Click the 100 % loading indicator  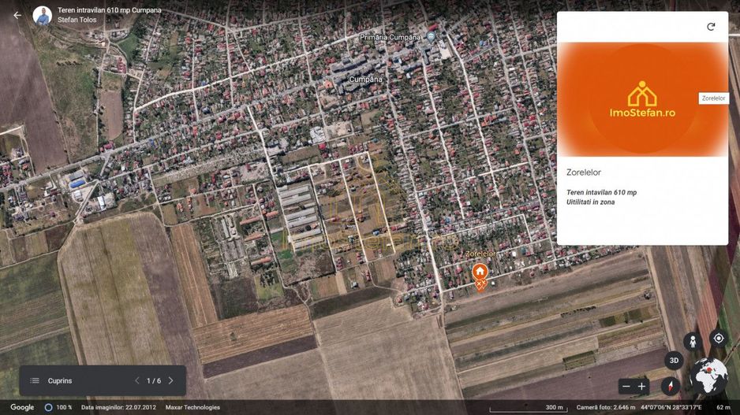[x=58, y=407]
